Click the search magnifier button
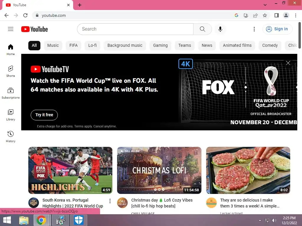Screen dimensions: 302x226 202,29
